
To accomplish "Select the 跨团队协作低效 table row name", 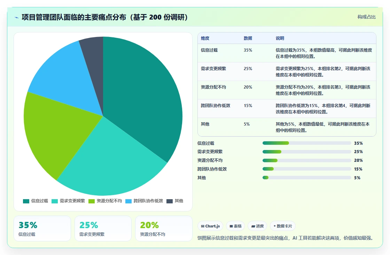I will [216, 106].
